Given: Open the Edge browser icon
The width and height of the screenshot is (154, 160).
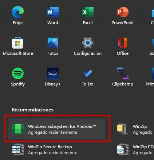Looking at the screenshot, I should [18, 12].
